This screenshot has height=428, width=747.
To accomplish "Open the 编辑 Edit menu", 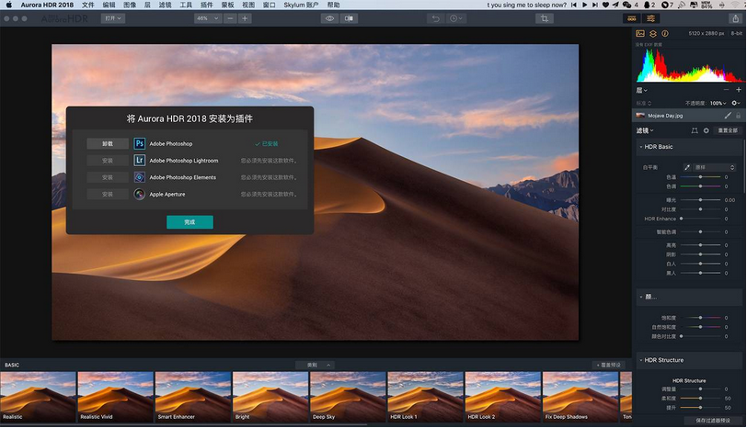I will point(109,5).
